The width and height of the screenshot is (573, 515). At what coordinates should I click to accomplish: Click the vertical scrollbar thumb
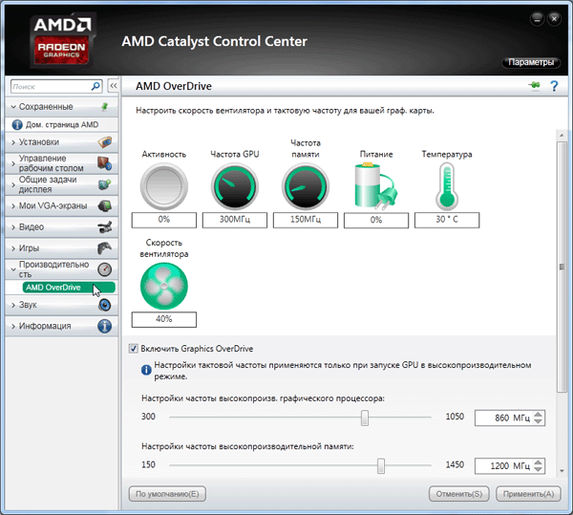pos(562,268)
